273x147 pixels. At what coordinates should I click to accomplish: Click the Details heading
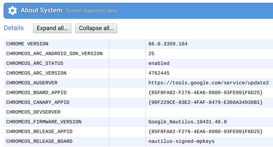(x=14, y=28)
